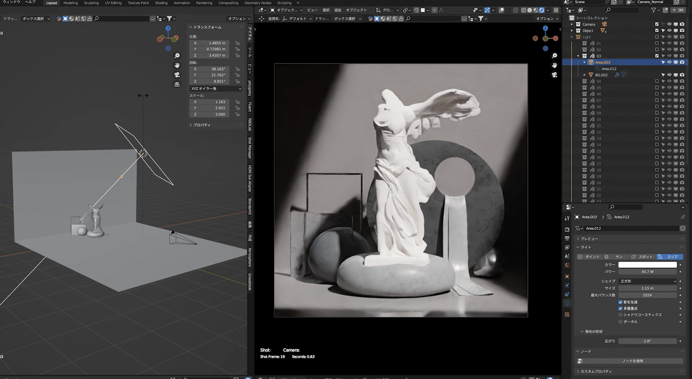This screenshot has width=692, height=379.
Task: Open the ヘルプ menu
Action: pyautogui.click(x=30, y=2)
